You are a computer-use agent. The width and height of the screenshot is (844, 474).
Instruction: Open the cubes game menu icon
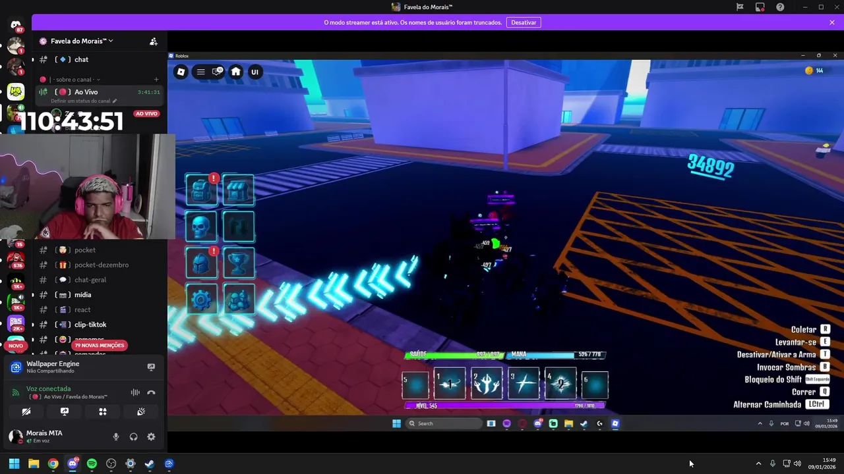pos(238,300)
